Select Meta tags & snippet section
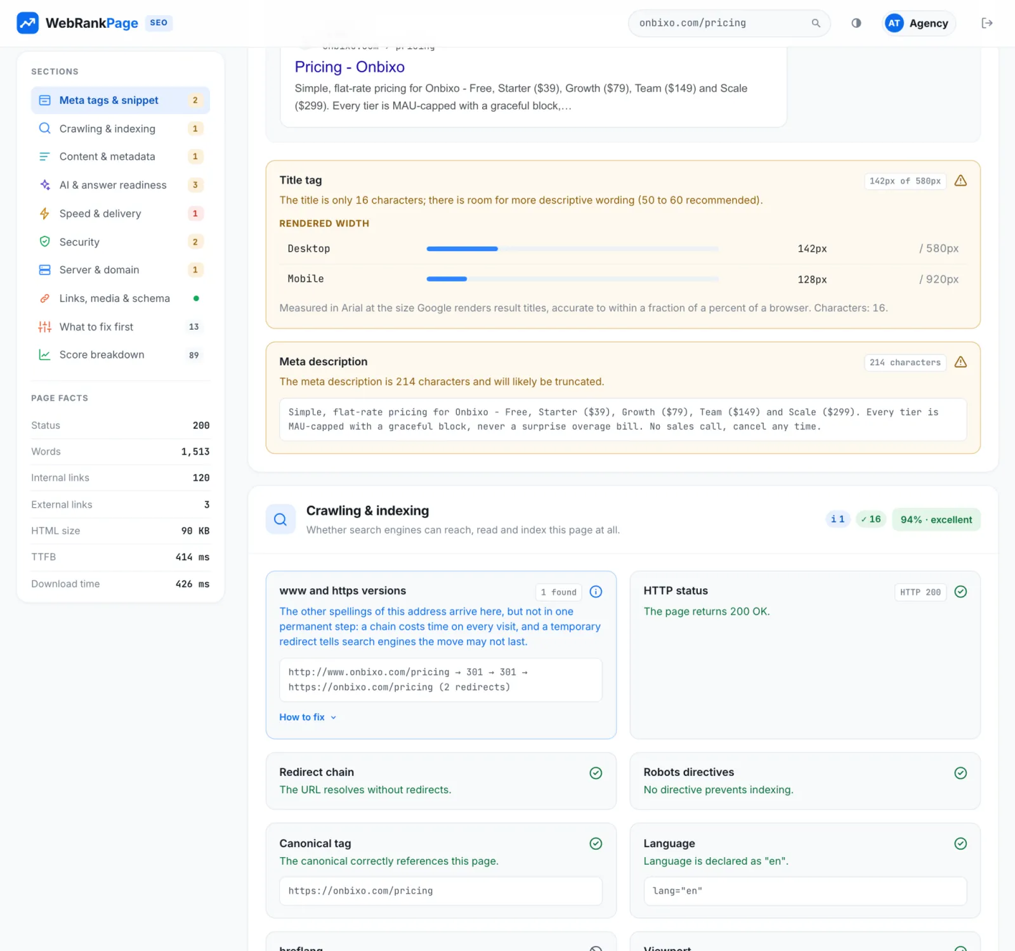 click(121, 100)
